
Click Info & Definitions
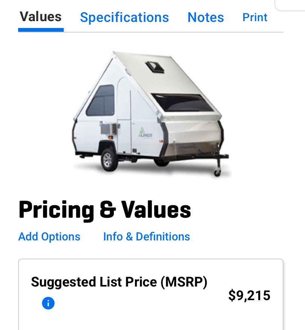146,237
